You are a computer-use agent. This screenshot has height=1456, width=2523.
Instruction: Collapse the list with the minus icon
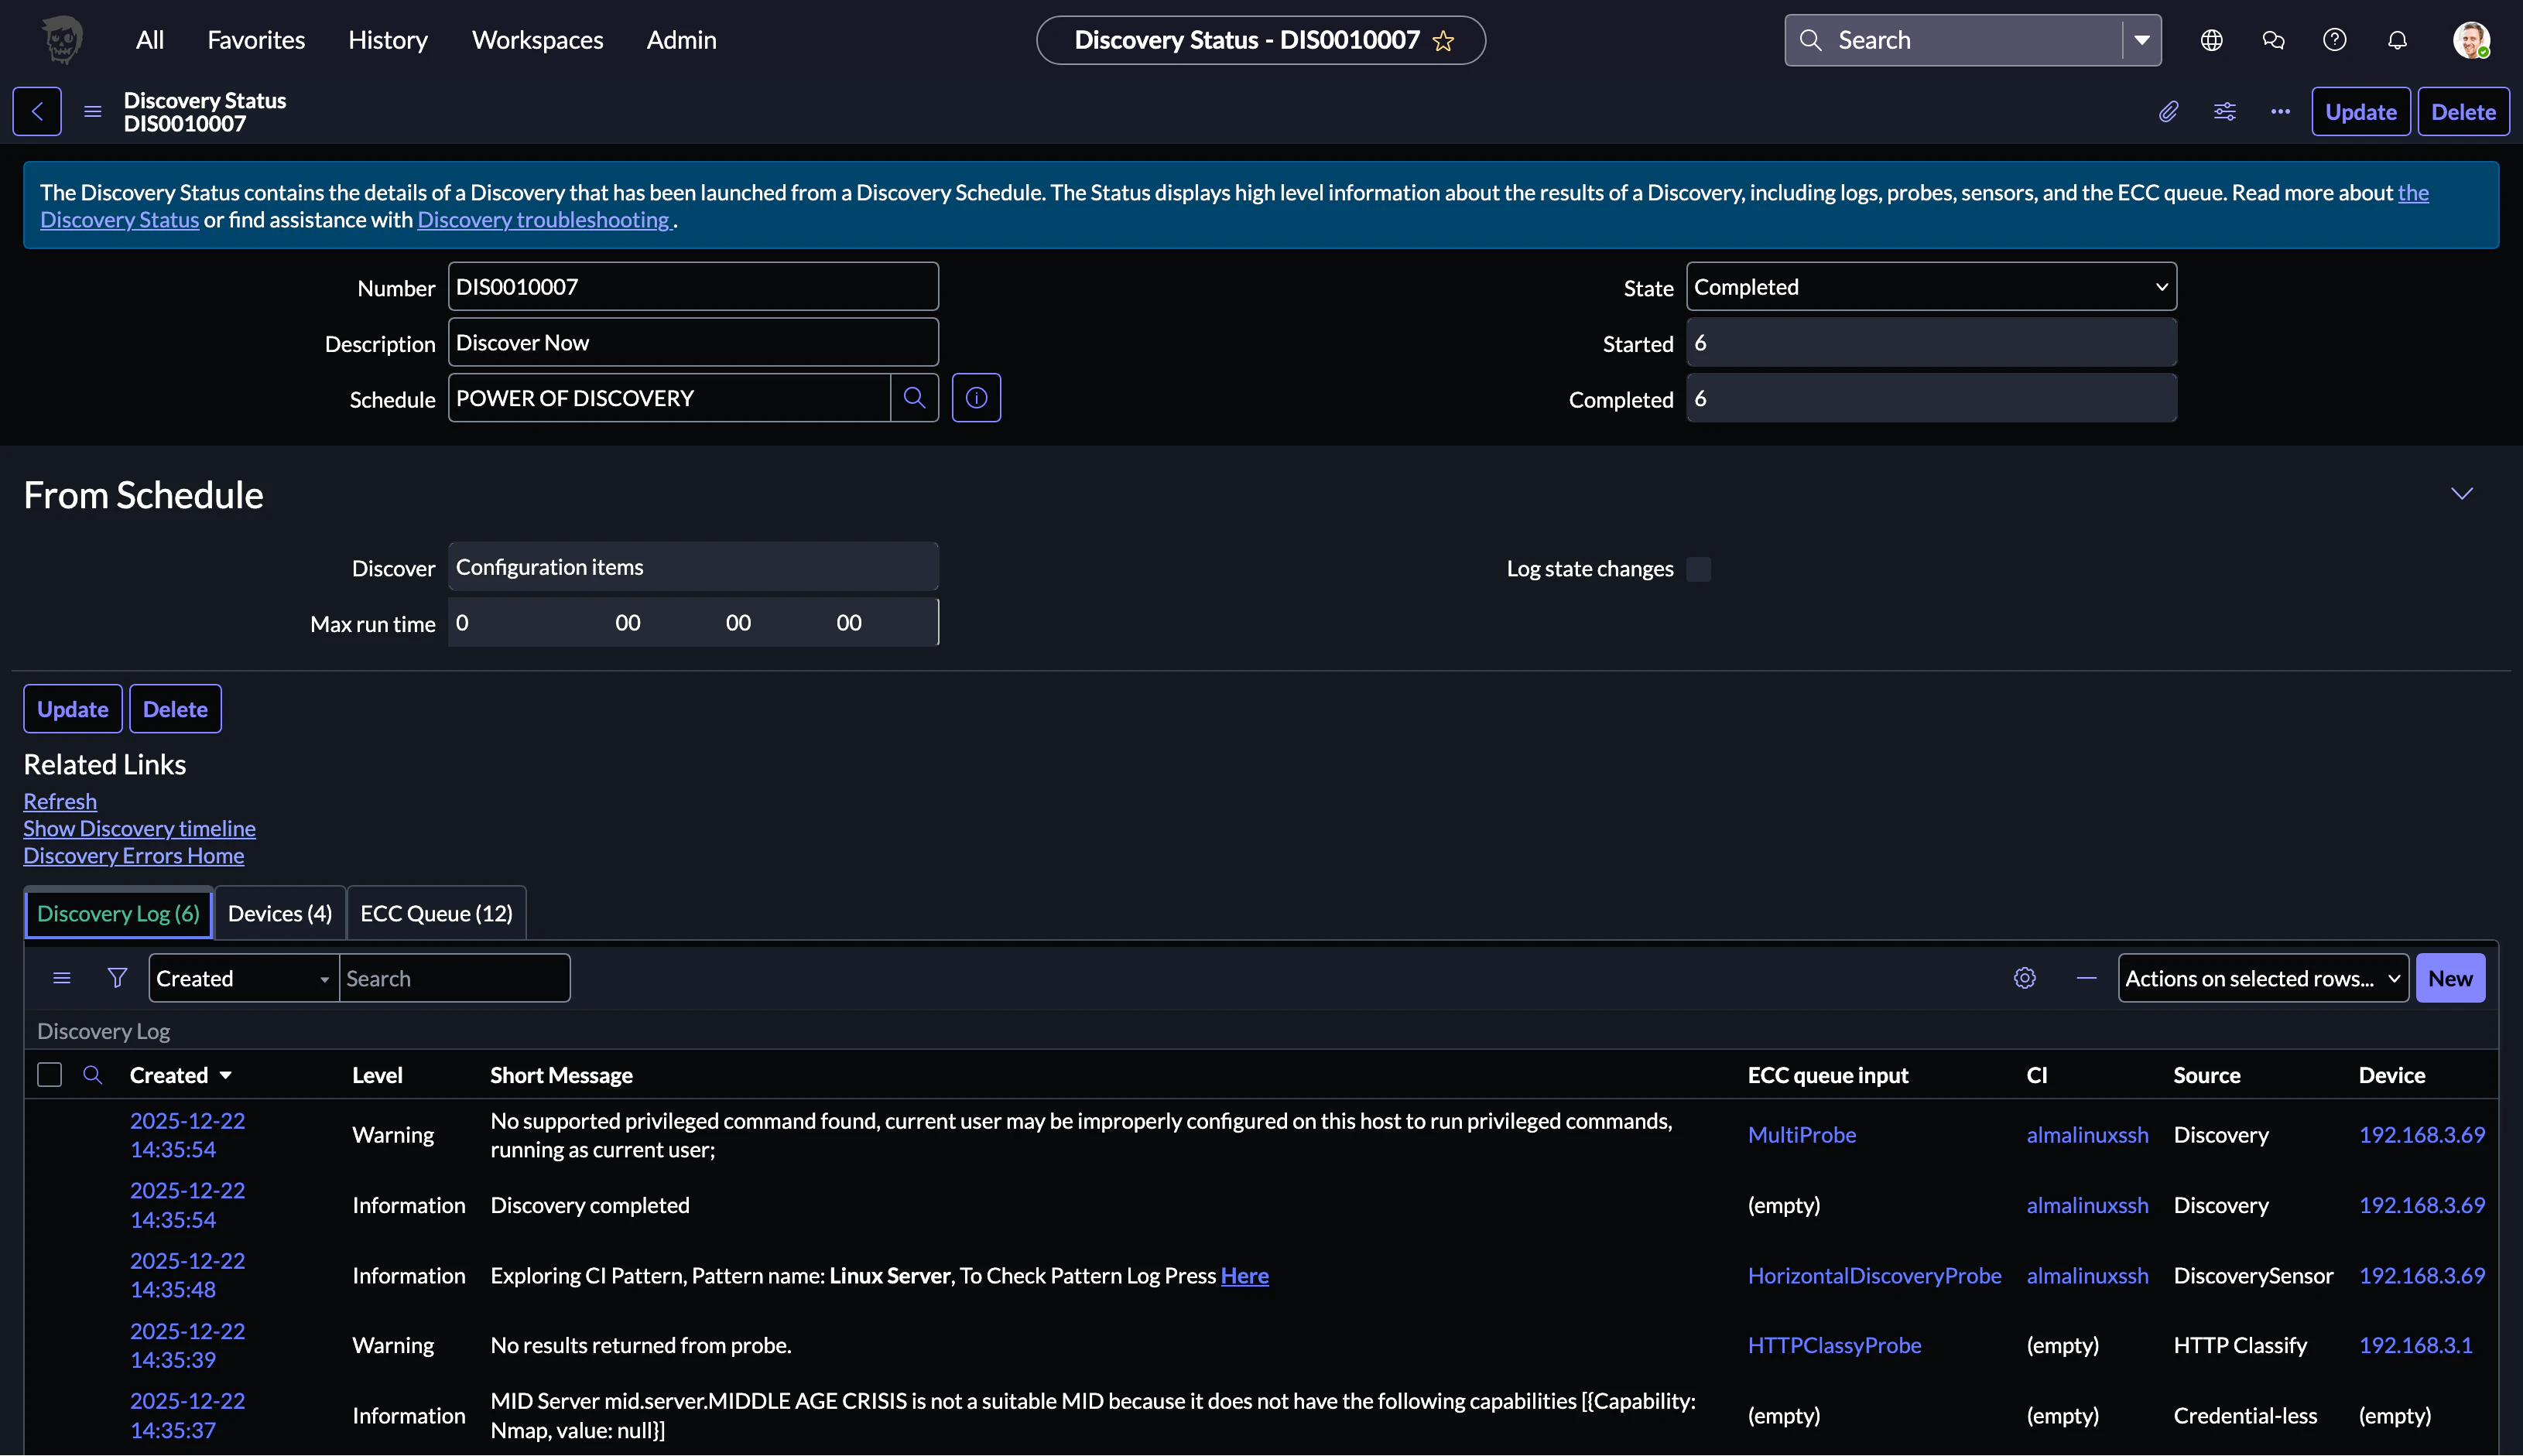point(2087,978)
